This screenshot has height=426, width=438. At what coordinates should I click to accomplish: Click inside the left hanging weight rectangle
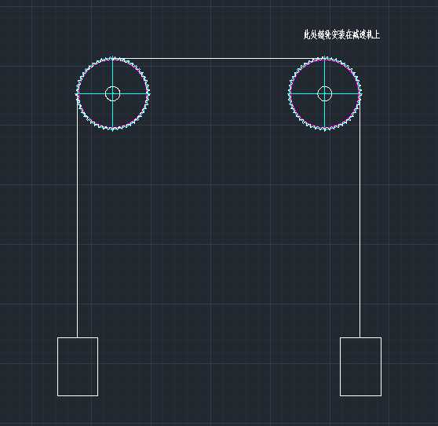(x=78, y=367)
